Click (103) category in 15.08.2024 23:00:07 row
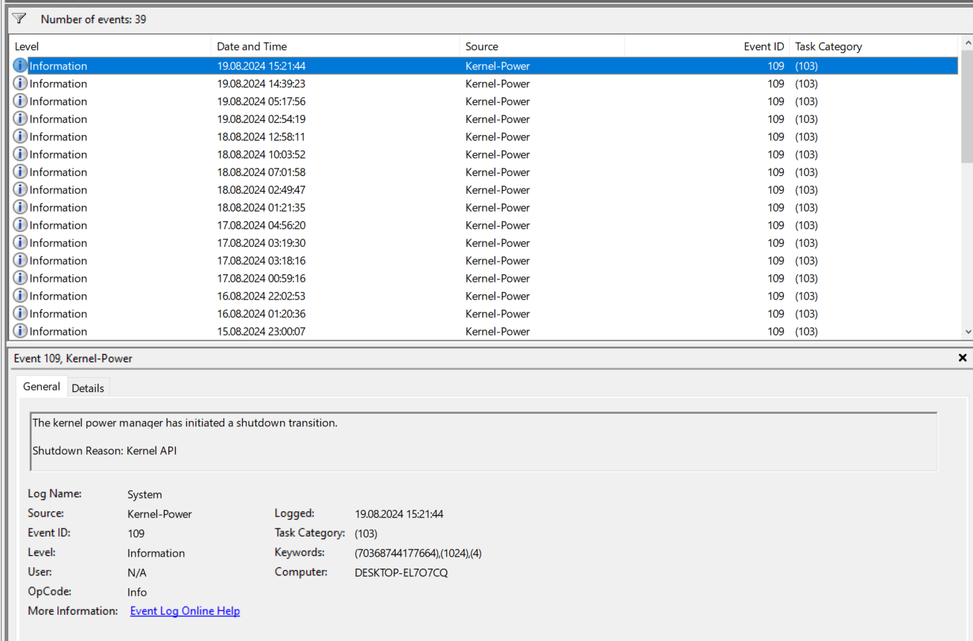The width and height of the screenshot is (973, 641). [x=806, y=332]
